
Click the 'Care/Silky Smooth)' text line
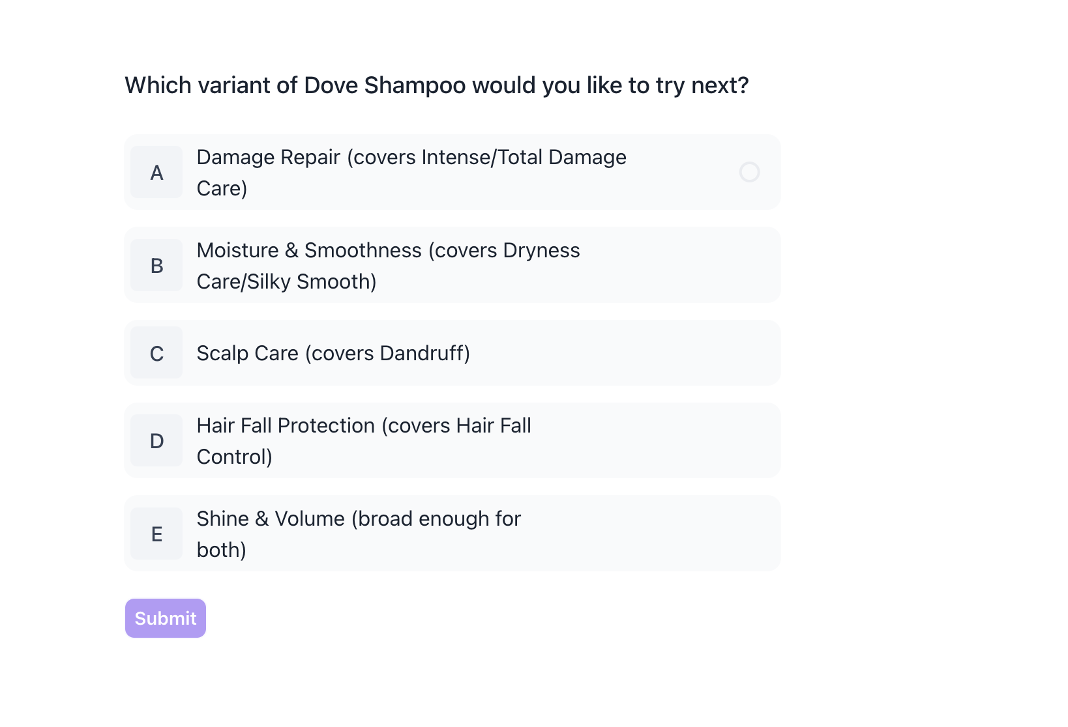pyautogui.click(x=286, y=282)
